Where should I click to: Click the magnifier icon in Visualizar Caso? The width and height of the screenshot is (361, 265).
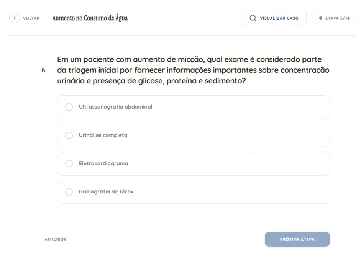pos(253,18)
